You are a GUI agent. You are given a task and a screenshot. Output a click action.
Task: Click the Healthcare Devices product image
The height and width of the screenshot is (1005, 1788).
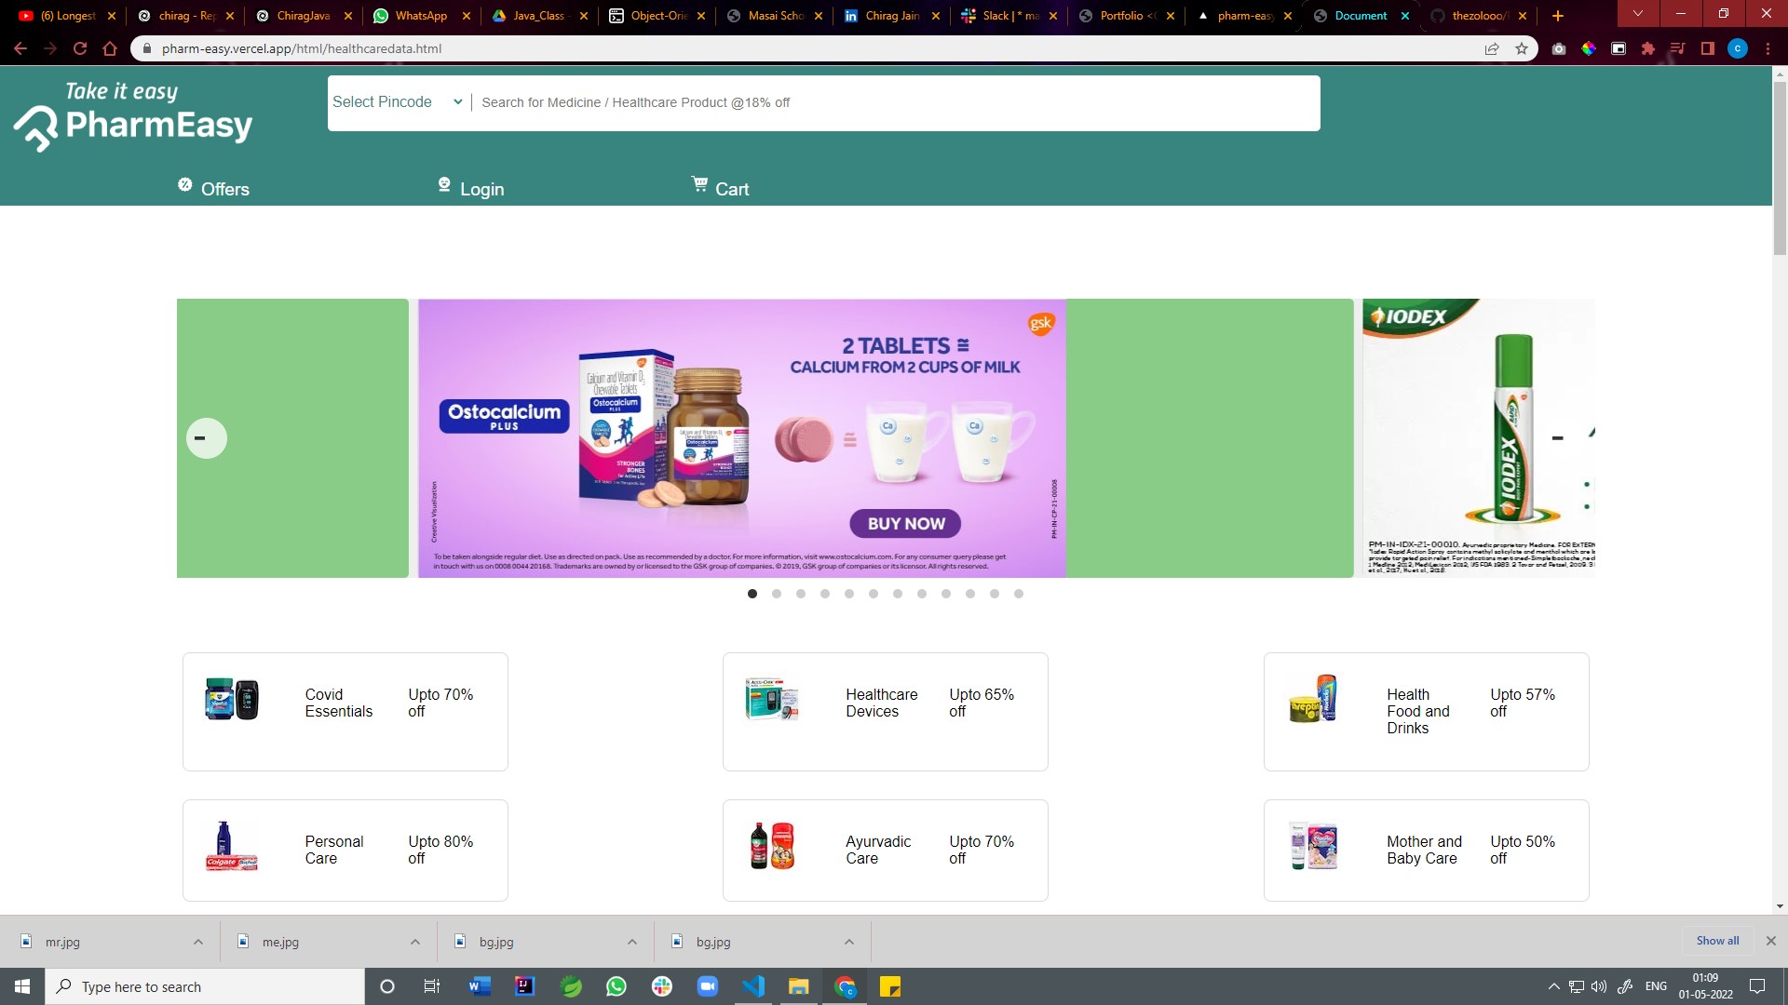tap(772, 699)
